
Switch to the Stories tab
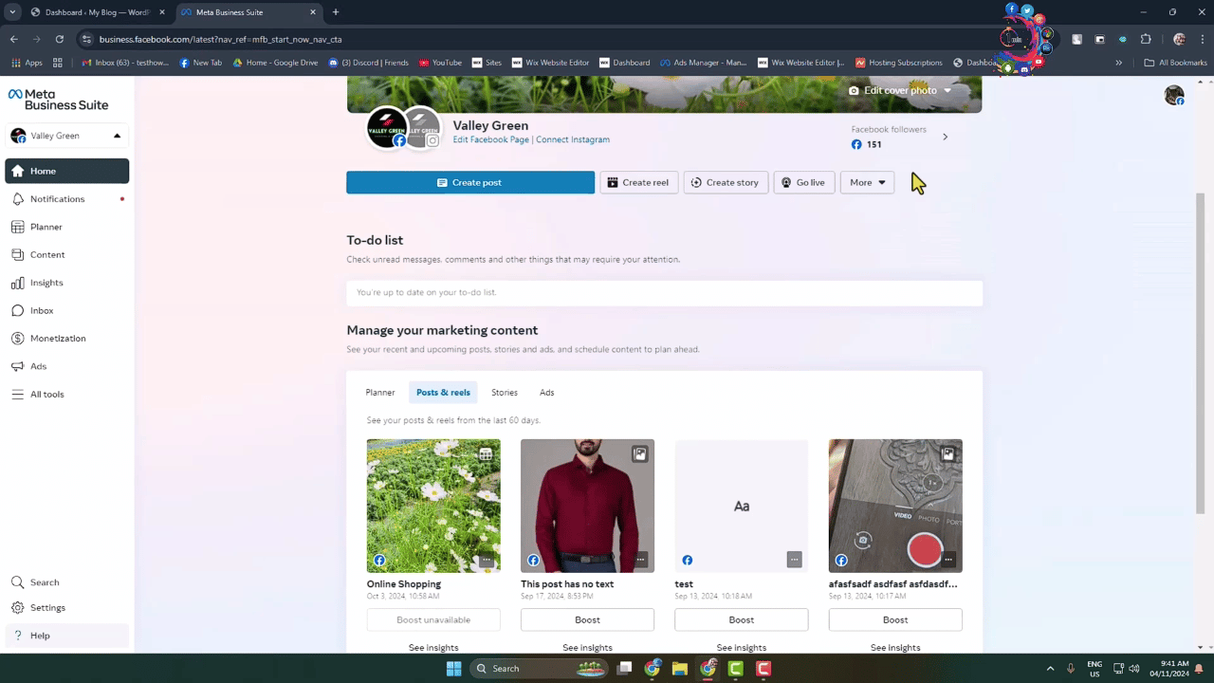[x=505, y=393]
